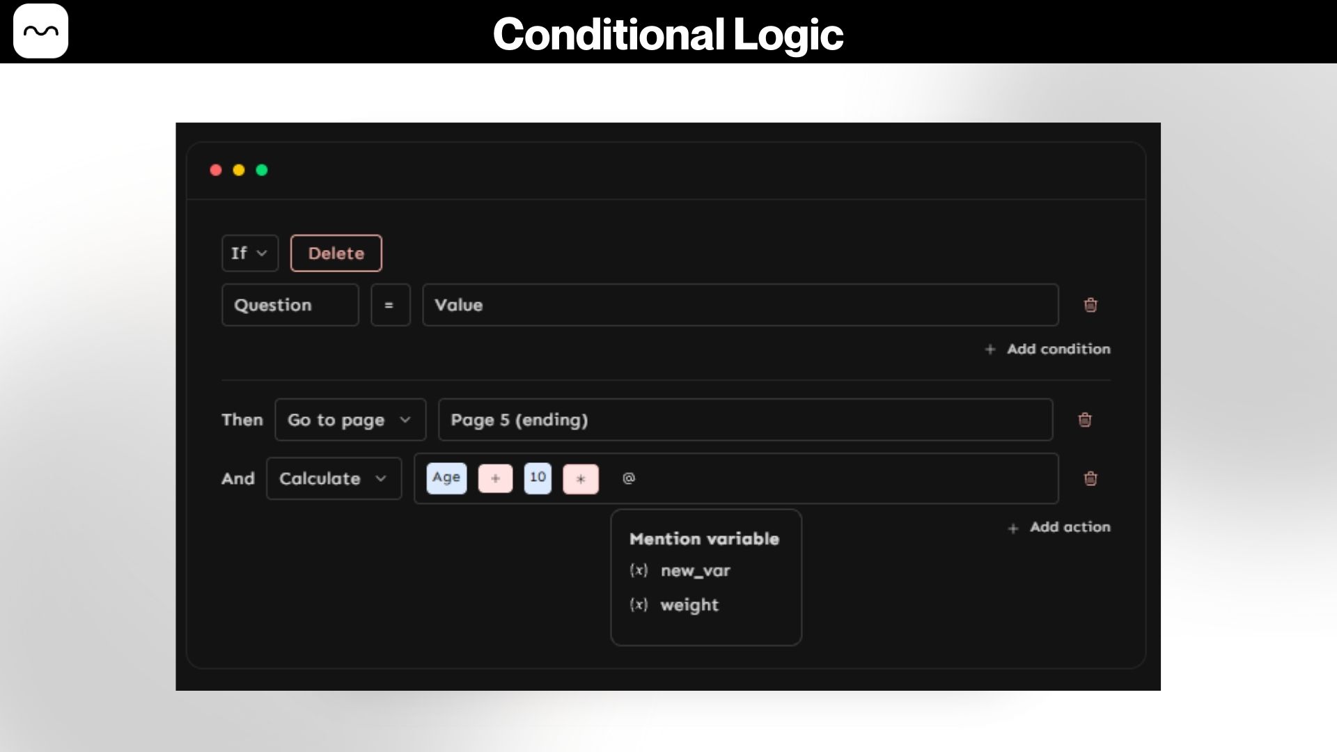Image resolution: width=1337 pixels, height=752 pixels.
Task: Click the variable icon next to new_var
Action: (x=639, y=570)
